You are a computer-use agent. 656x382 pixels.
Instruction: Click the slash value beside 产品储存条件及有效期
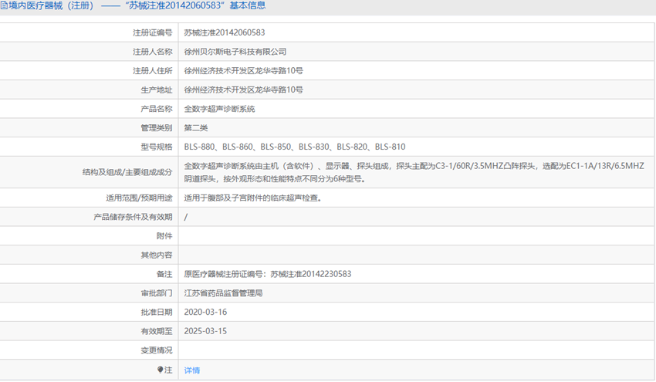[186, 217]
